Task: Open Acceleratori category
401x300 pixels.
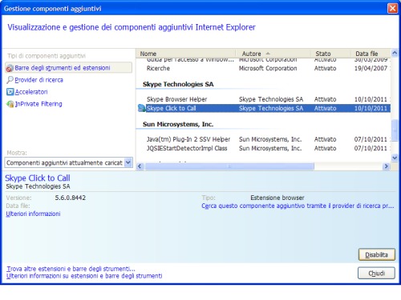Action: click(x=31, y=92)
